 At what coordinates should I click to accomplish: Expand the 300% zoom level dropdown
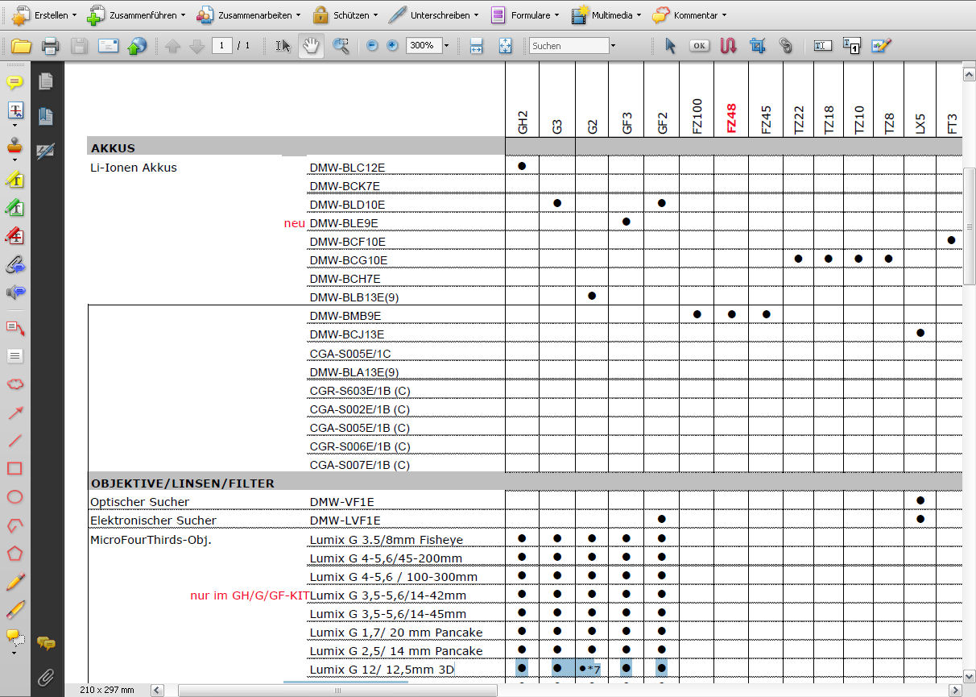point(446,46)
